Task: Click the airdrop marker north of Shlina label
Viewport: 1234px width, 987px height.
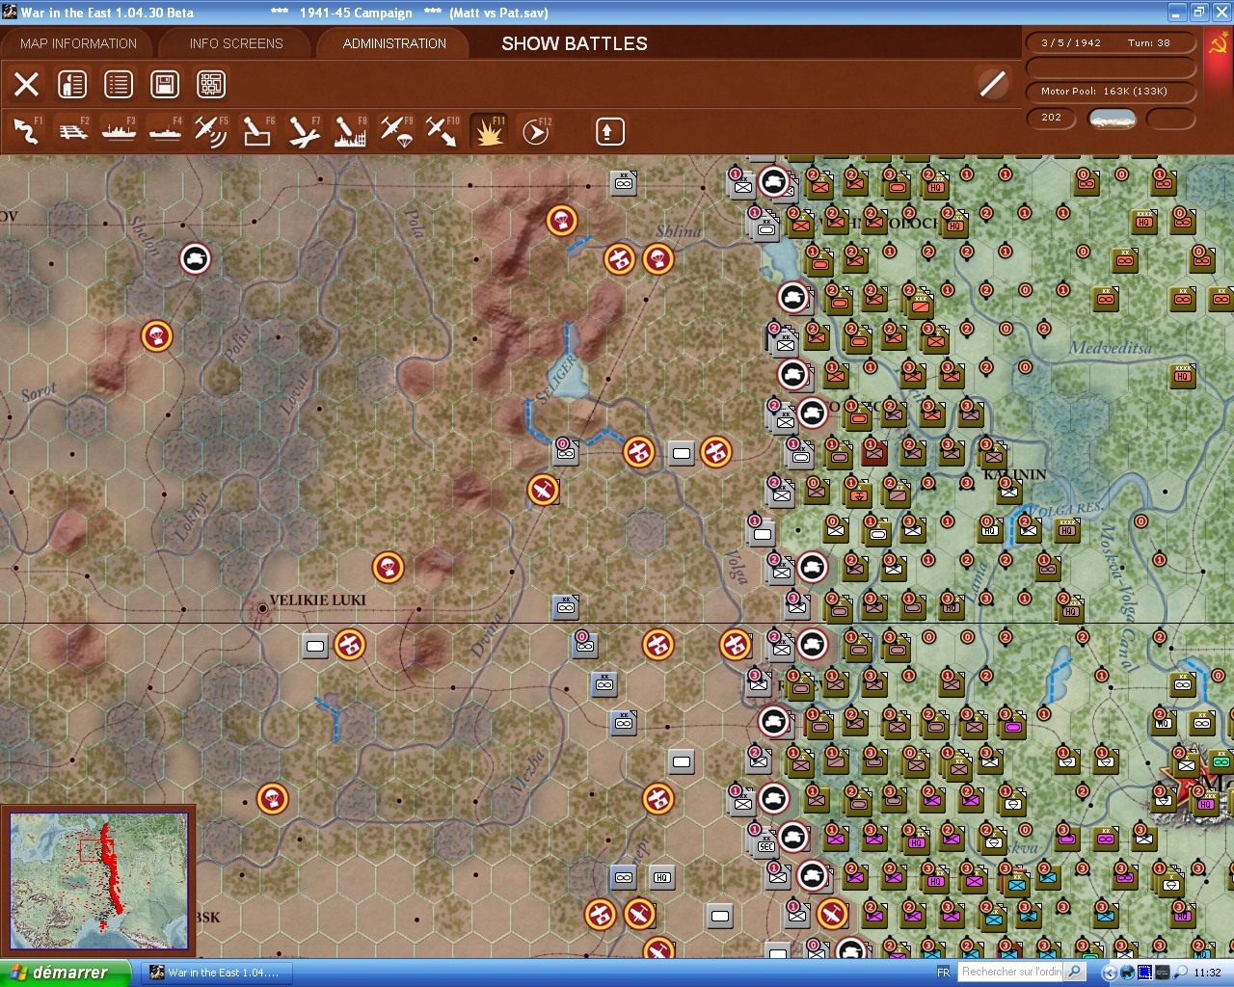Action: click(562, 220)
